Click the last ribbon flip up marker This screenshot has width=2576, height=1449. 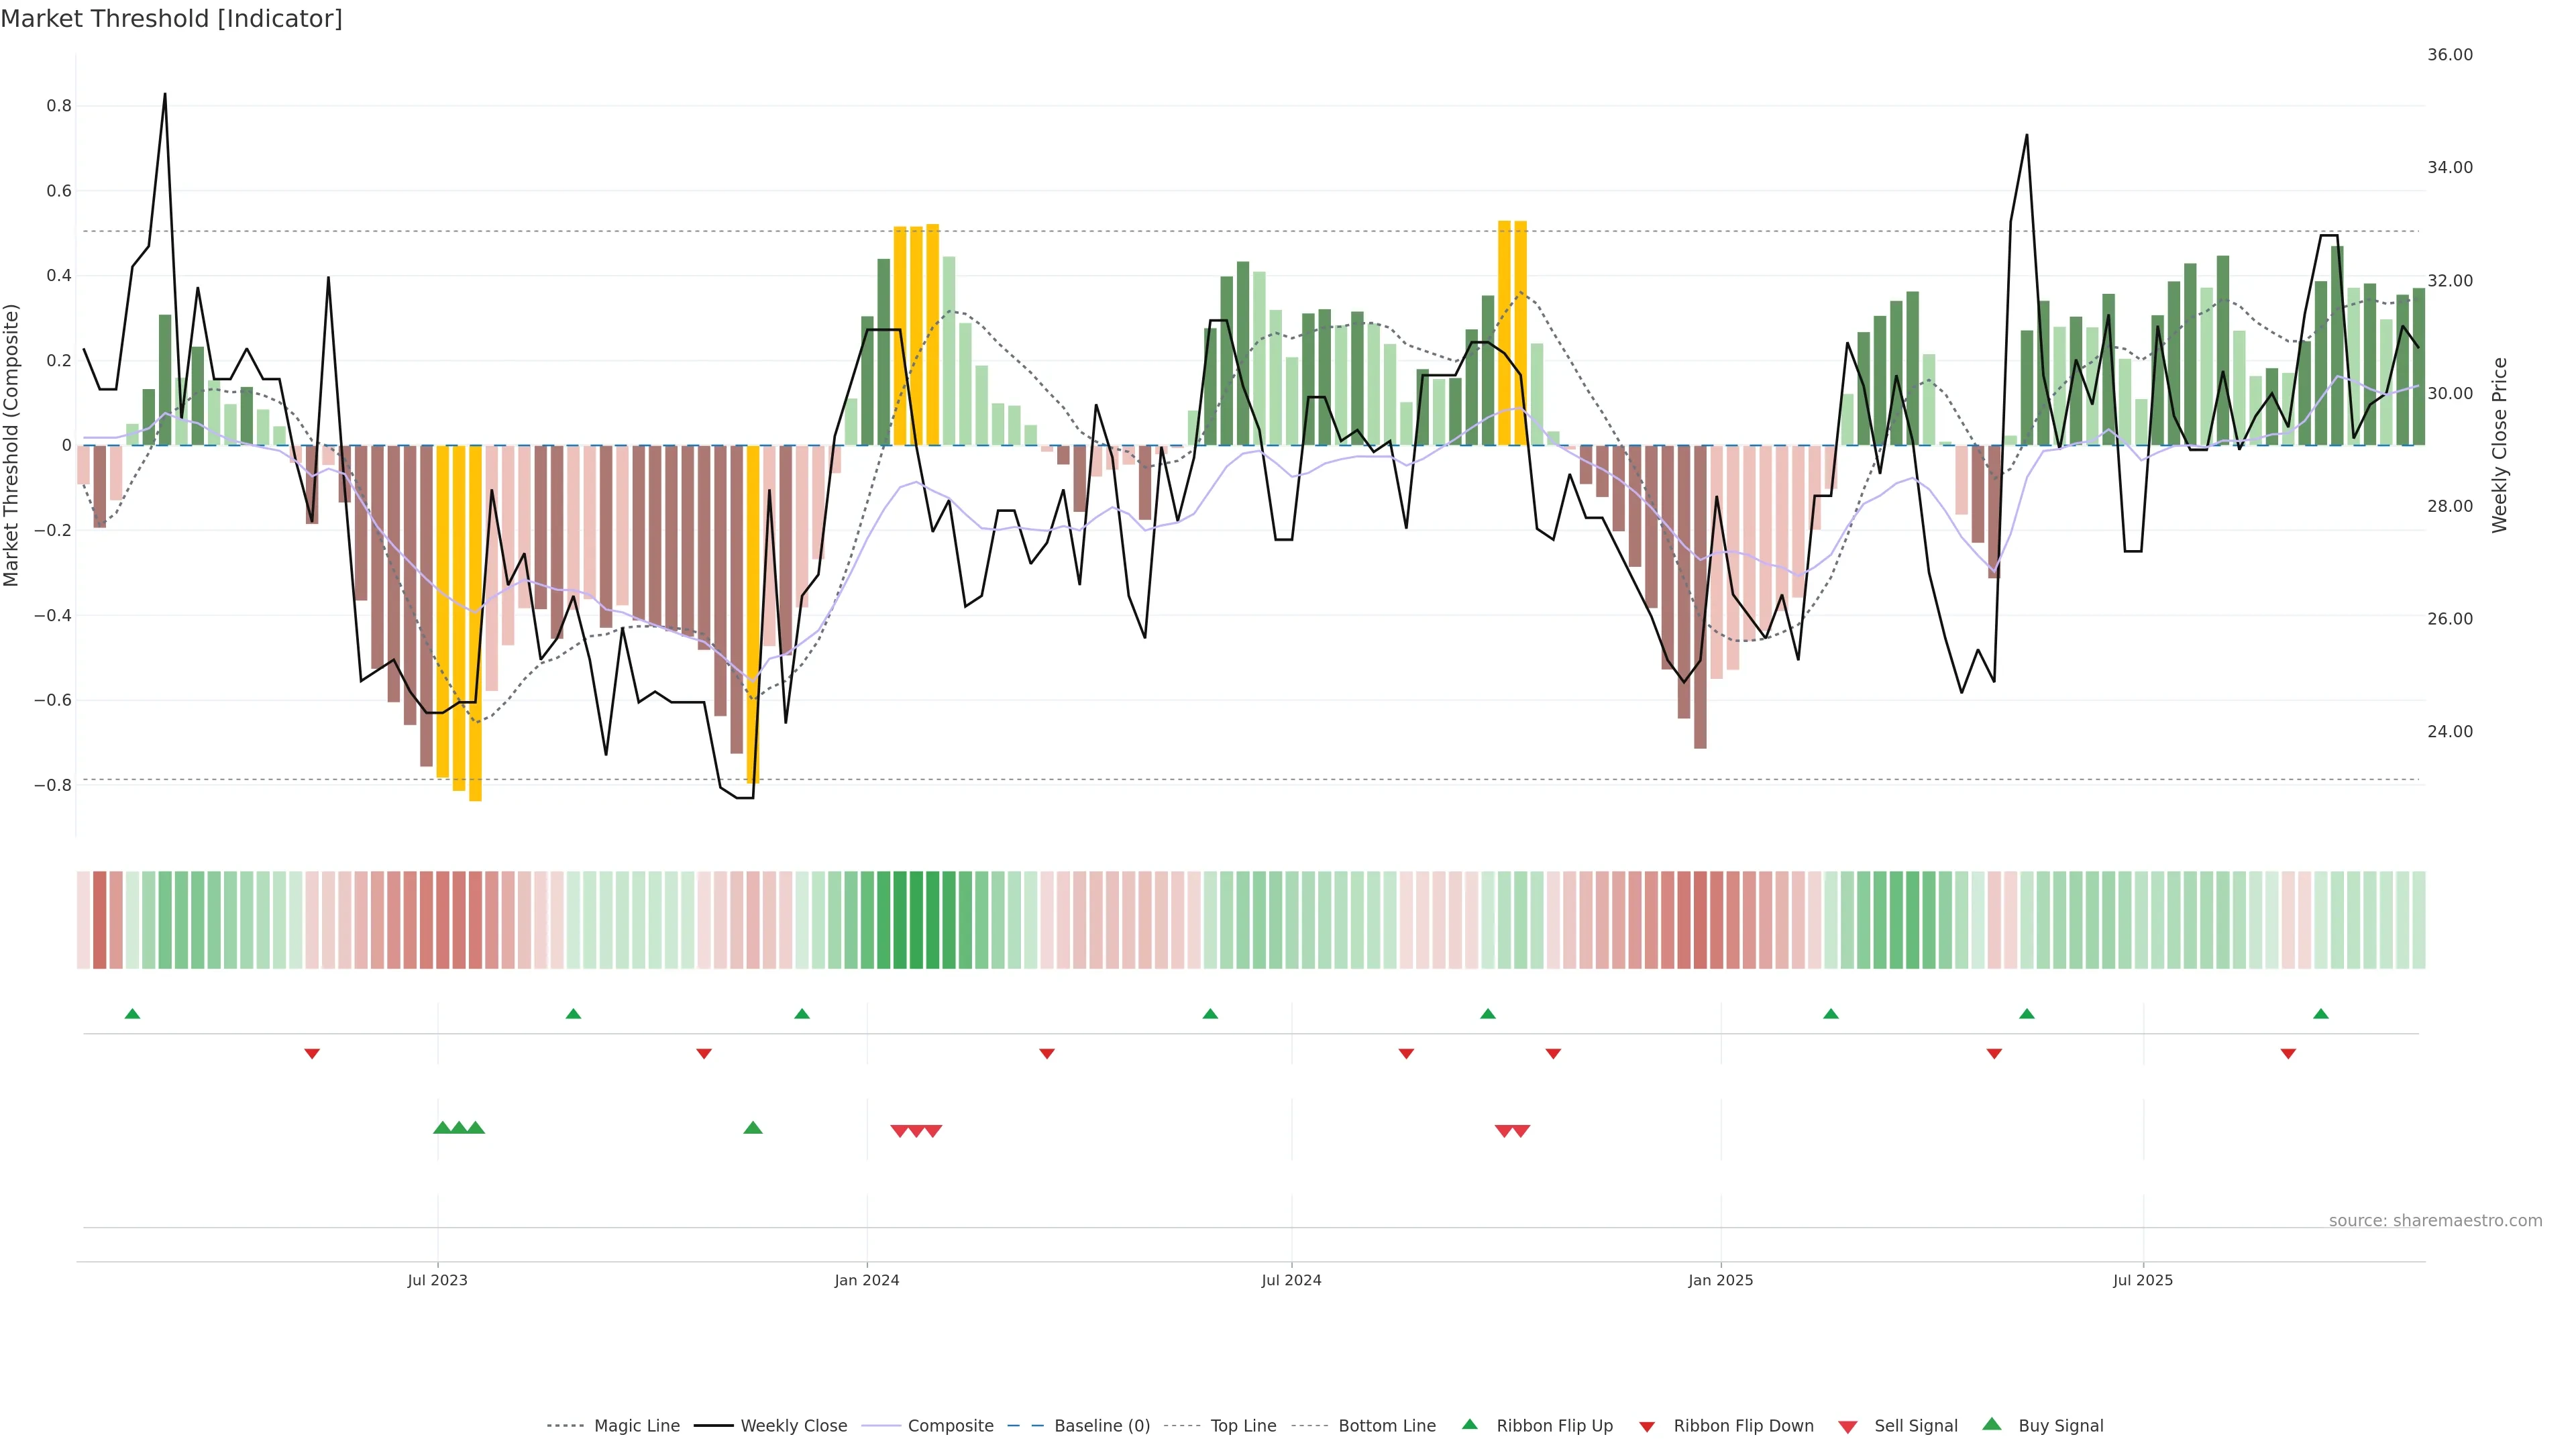pos(2321,1014)
